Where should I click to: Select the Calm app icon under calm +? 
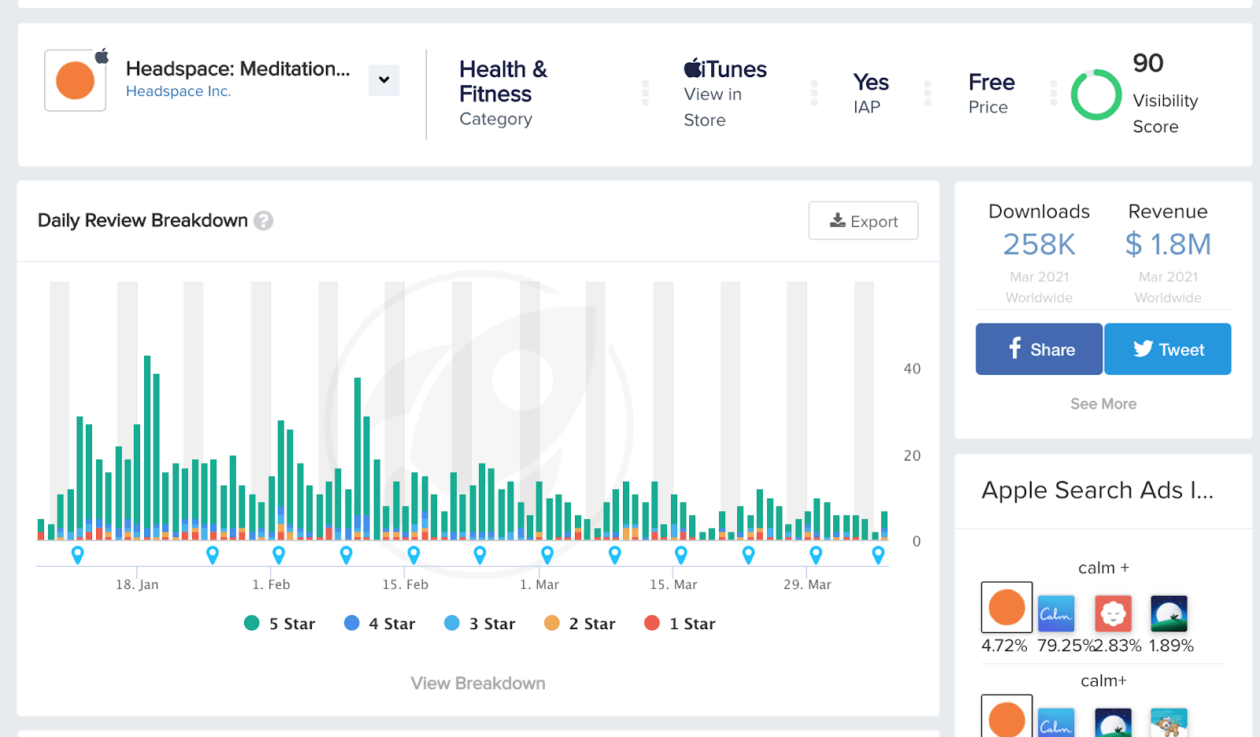(1056, 613)
